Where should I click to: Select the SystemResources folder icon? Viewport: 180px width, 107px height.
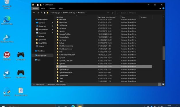58,72
